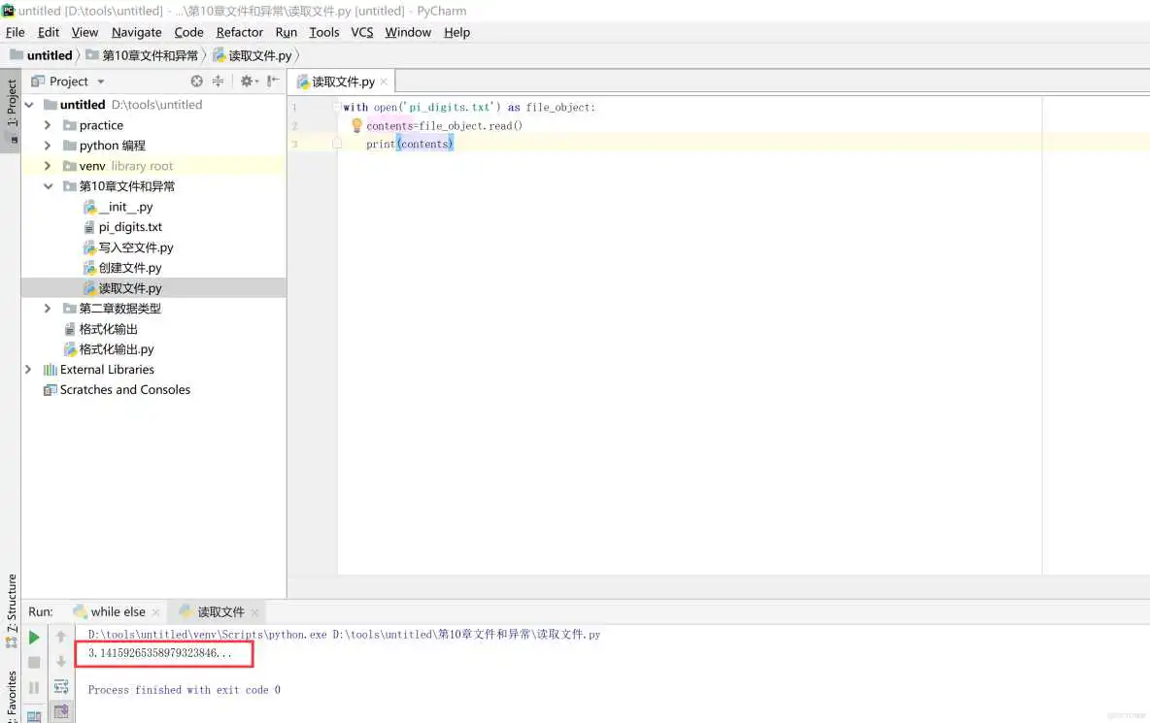Open the Favorites tool window sidebar button
Image resolution: width=1150 pixels, height=723 pixels.
(x=10, y=691)
